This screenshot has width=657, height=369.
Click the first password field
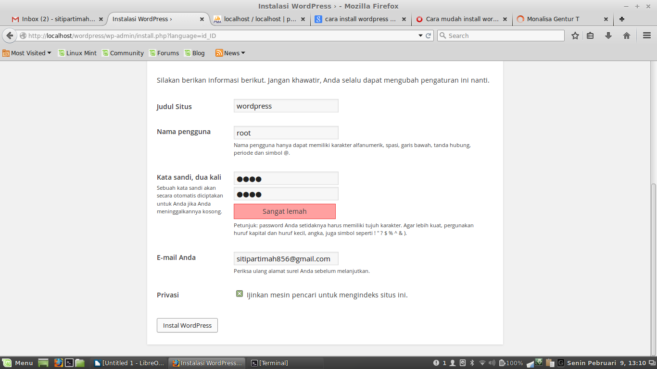(x=286, y=178)
